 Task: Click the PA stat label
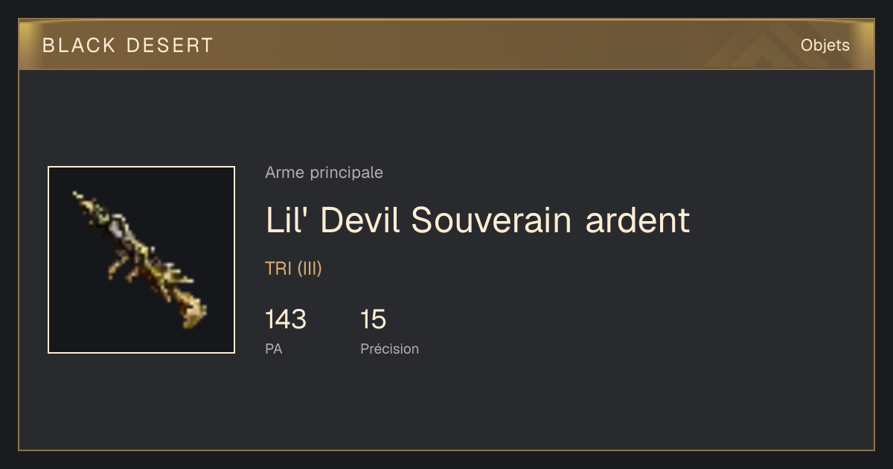point(273,348)
